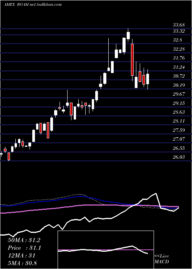The image size is (192, 269).
Task: Click the 33.68 price level label
Action: point(179,25)
